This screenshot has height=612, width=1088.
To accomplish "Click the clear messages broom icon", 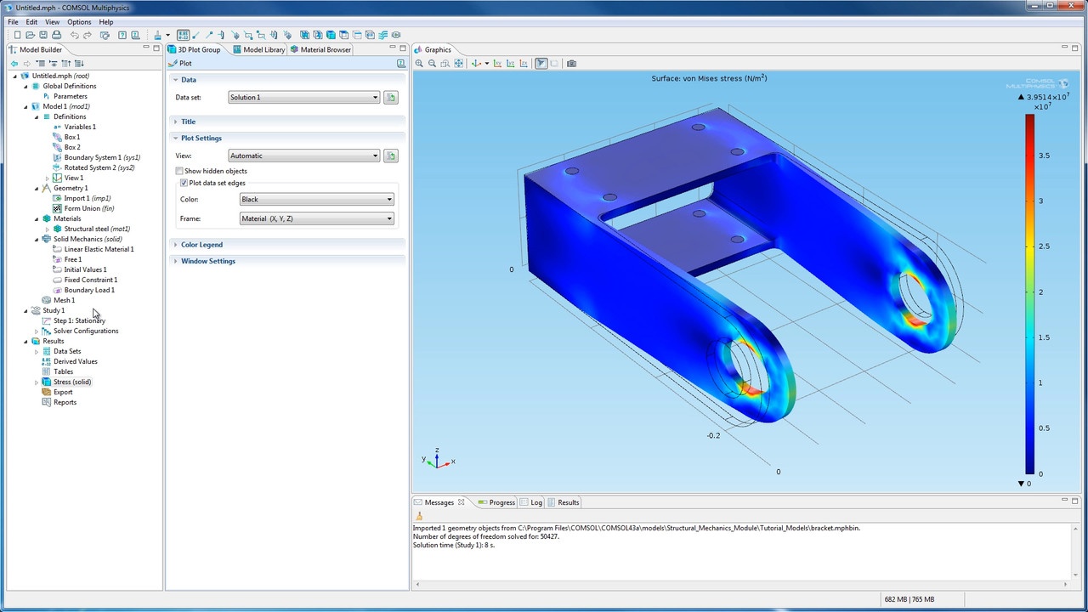I will tap(418, 516).
